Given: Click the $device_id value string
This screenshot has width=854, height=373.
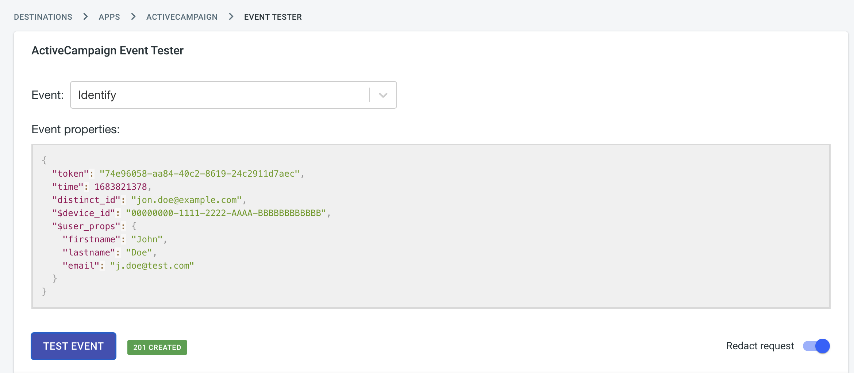Looking at the screenshot, I should [226, 213].
